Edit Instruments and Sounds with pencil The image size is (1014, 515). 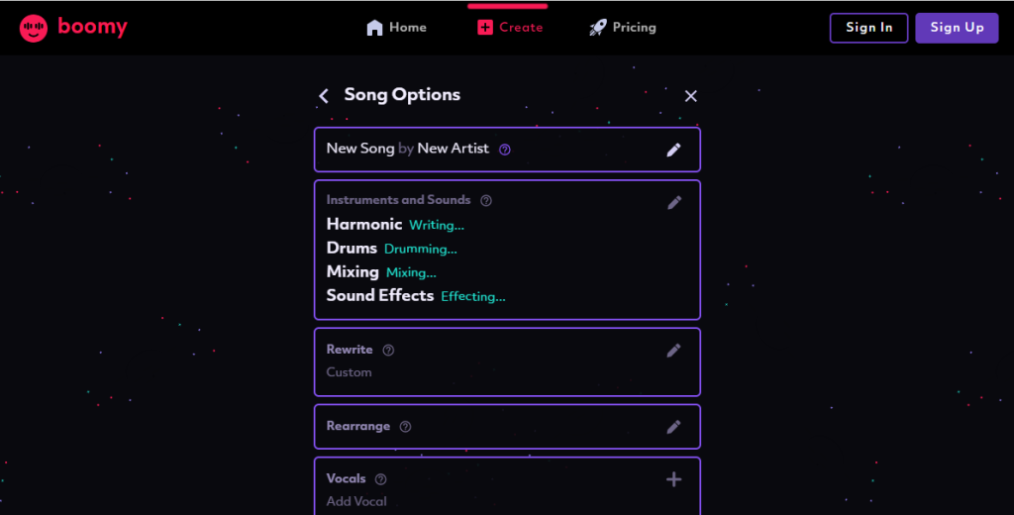[674, 202]
